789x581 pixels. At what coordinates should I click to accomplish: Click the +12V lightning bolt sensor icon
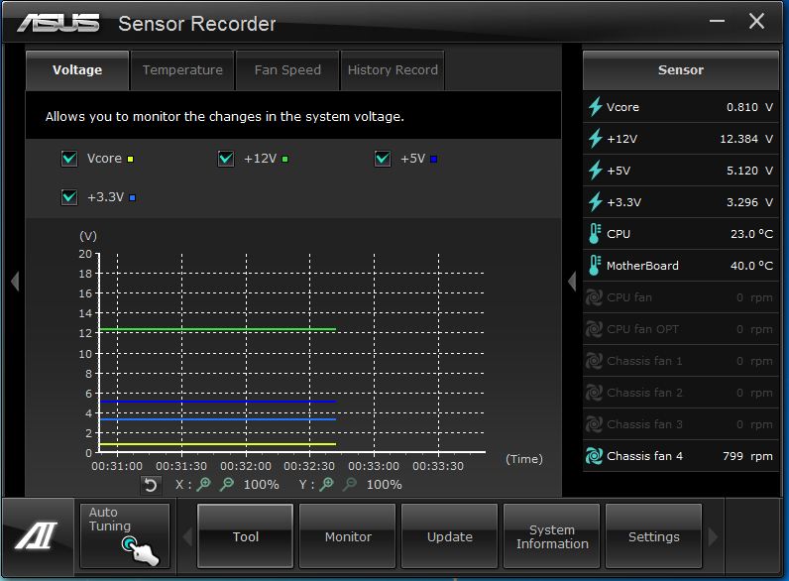[x=596, y=139]
